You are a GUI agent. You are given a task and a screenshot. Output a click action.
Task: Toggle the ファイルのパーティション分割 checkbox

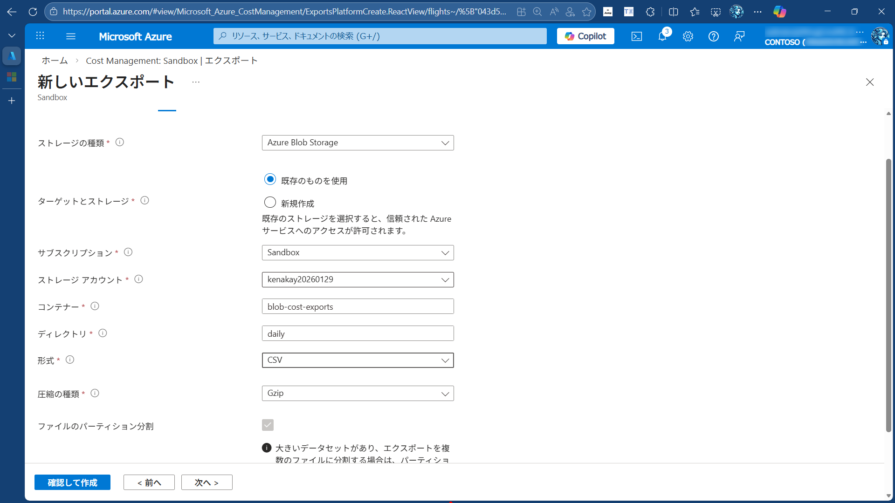point(268,425)
